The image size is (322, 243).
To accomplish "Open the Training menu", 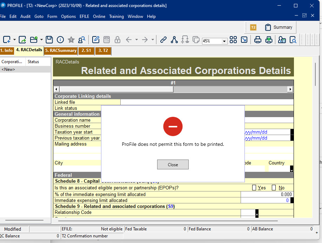I will point(116,16).
